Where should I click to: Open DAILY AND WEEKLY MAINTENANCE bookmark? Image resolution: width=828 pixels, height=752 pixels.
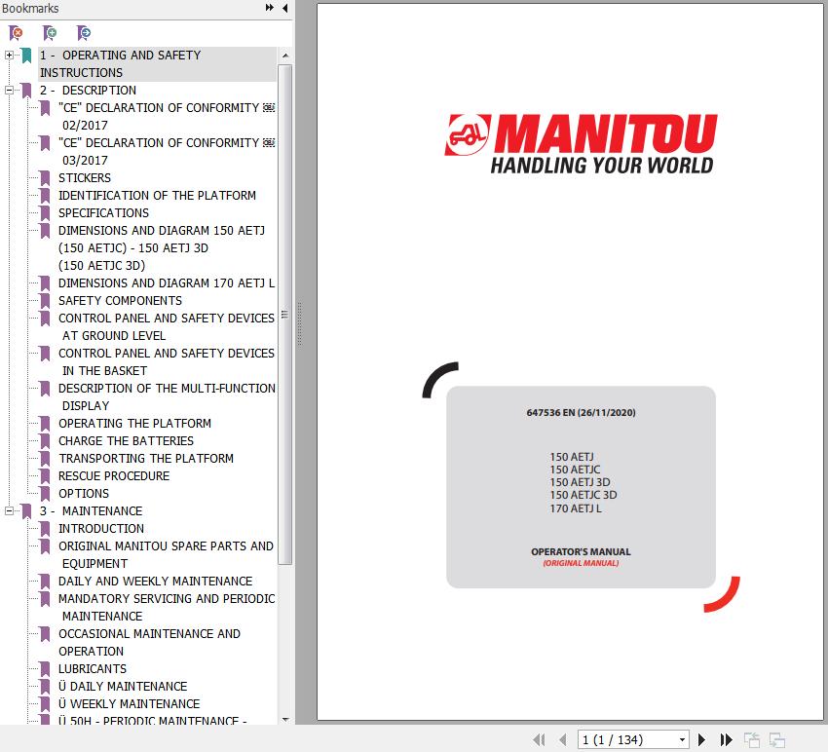pyautogui.click(x=155, y=582)
